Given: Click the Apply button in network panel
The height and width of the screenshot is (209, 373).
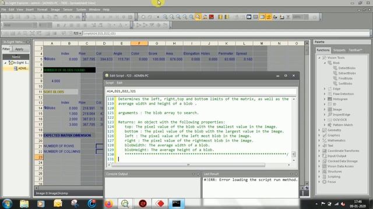Looking at the screenshot, I should click(19, 49).
